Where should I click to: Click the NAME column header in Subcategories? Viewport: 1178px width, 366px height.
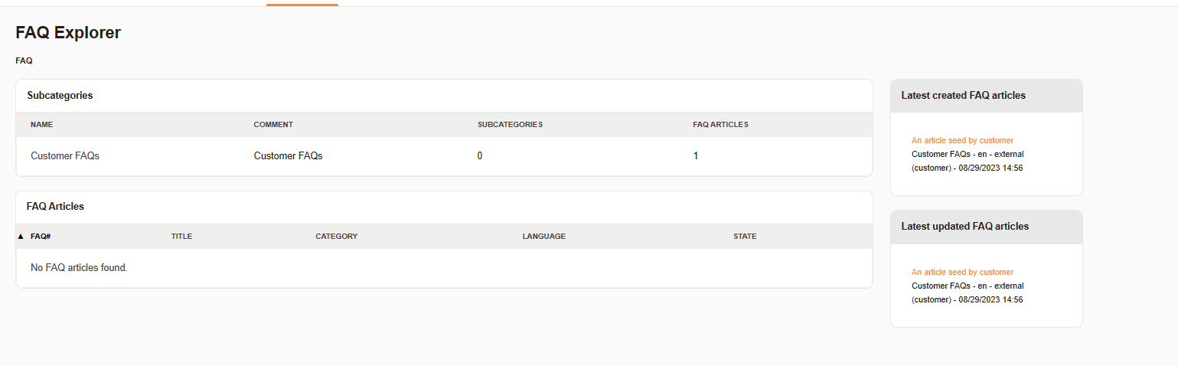click(x=42, y=125)
